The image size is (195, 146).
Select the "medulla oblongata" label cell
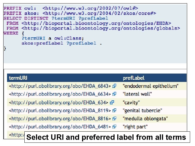click(x=145, y=118)
